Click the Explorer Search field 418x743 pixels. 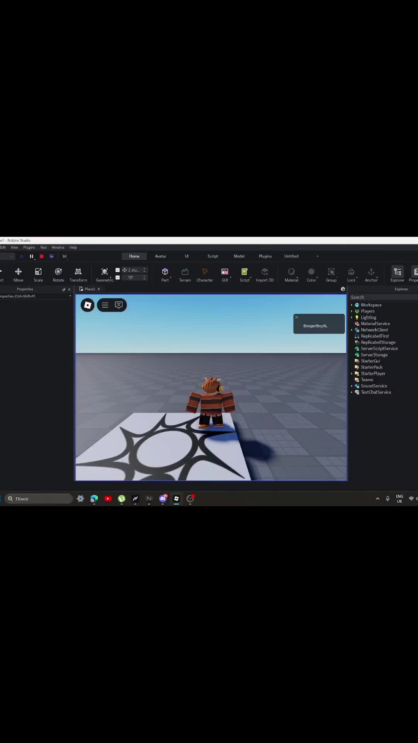(x=383, y=297)
